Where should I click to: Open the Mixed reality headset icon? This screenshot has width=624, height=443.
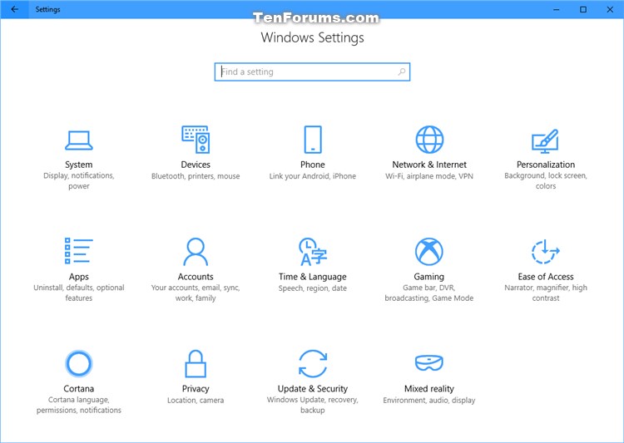[x=429, y=362]
